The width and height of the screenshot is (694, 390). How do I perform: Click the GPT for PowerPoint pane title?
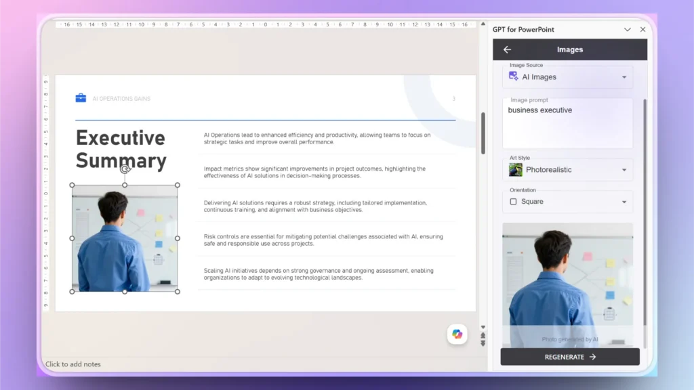click(x=523, y=30)
